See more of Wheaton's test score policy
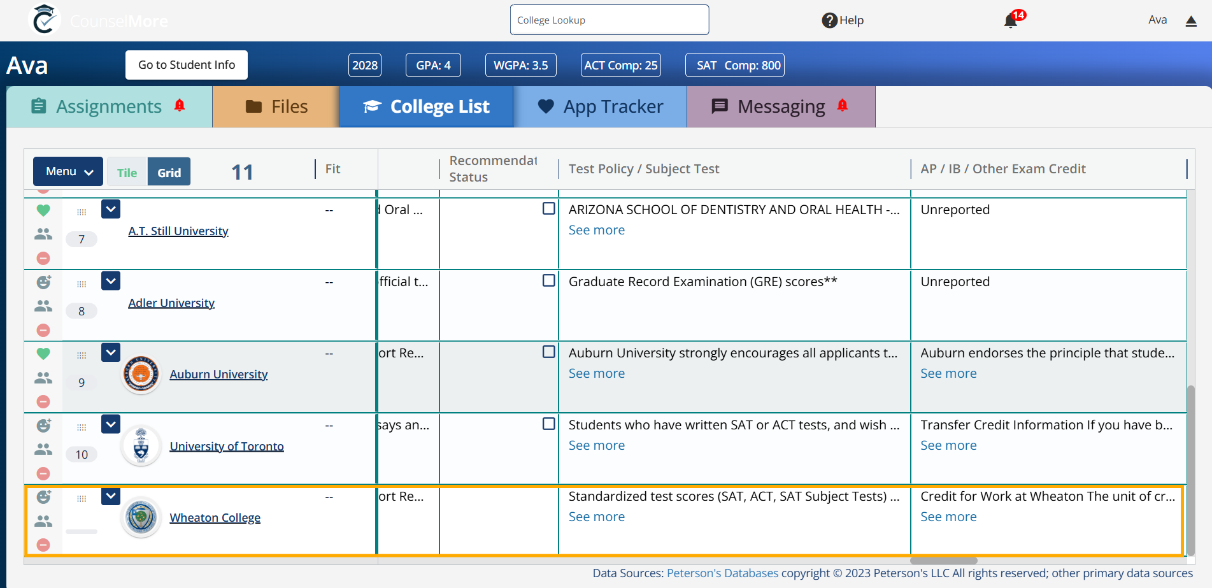This screenshot has width=1212, height=588. [597, 517]
